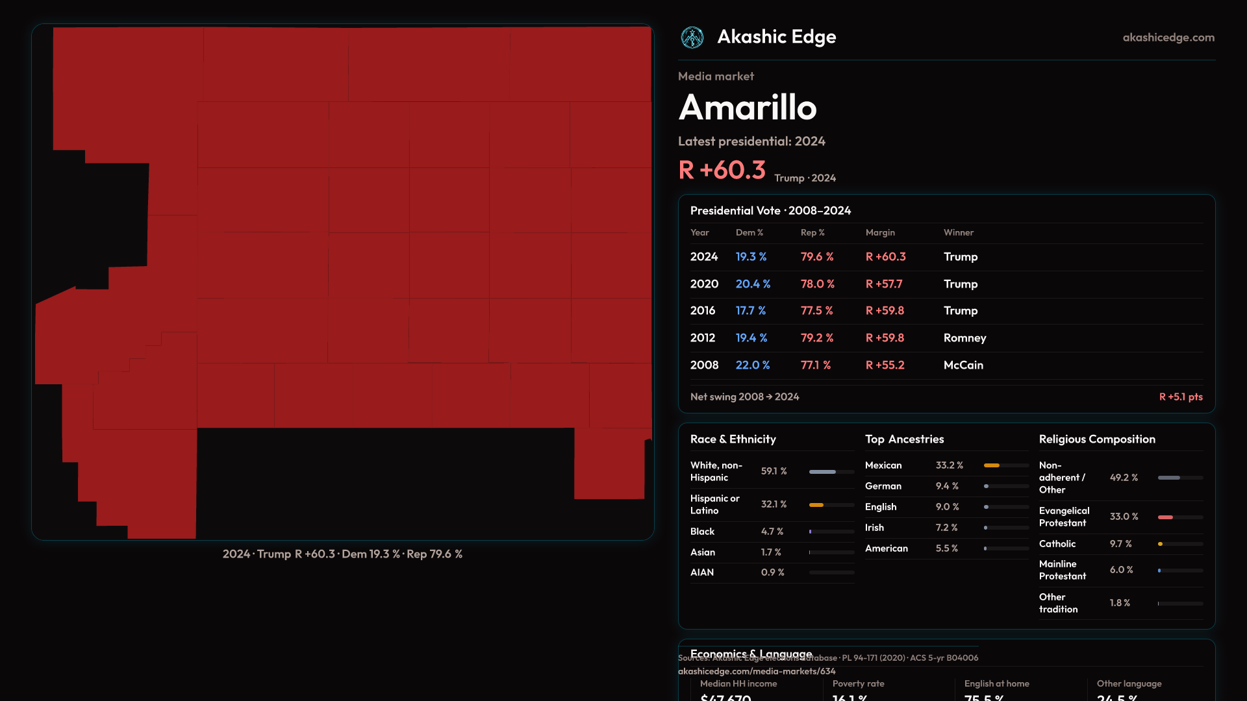Click the Religious Composition heading
Screen dimensions: 1247x701
coord(1096,439)
